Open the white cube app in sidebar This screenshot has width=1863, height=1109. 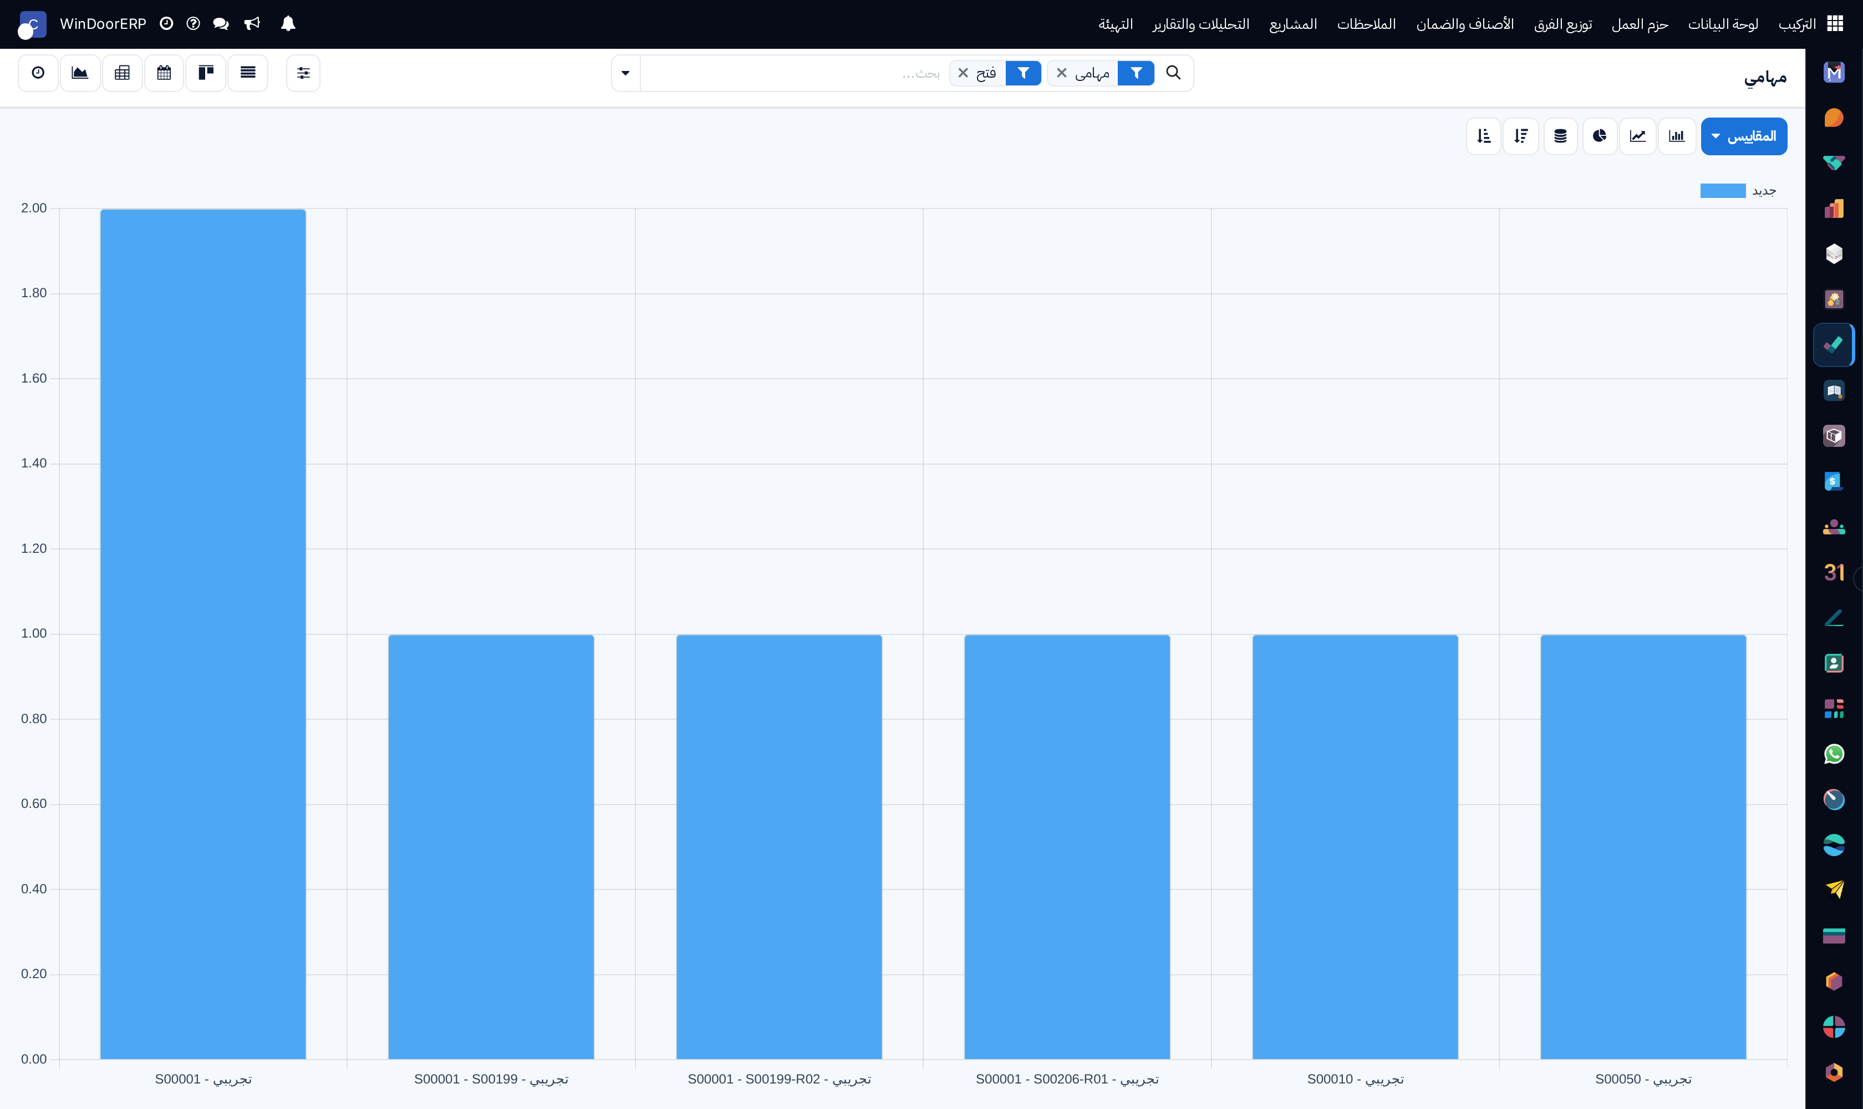pos(1834,254)
